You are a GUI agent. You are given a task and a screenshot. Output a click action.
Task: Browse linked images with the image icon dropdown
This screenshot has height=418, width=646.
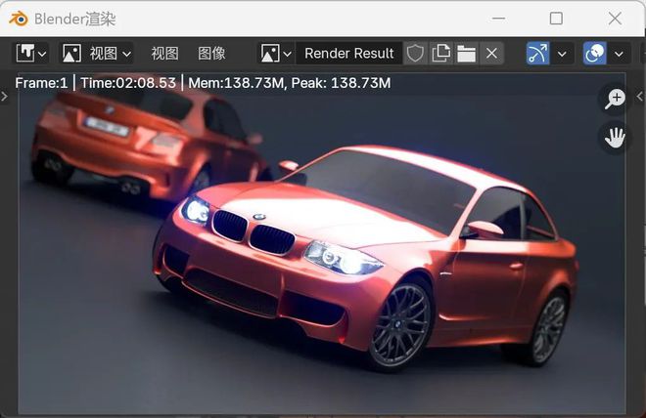276,54
